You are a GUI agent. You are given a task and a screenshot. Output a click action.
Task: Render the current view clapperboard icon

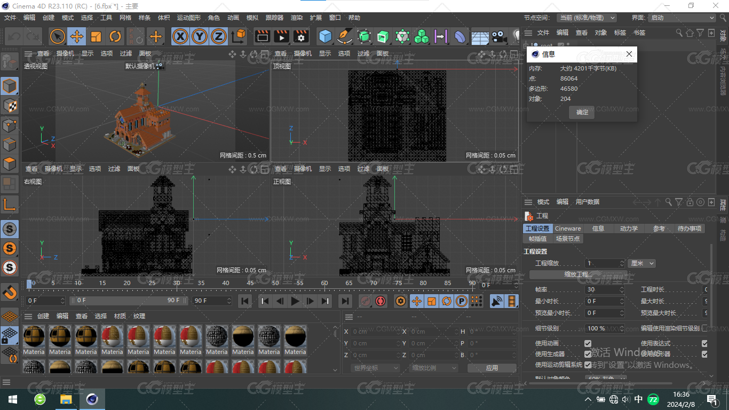tap(262, 36)
